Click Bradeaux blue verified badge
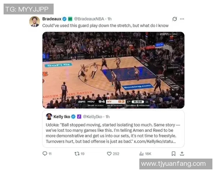Screen dimensions: 216x173 [64, 19]
